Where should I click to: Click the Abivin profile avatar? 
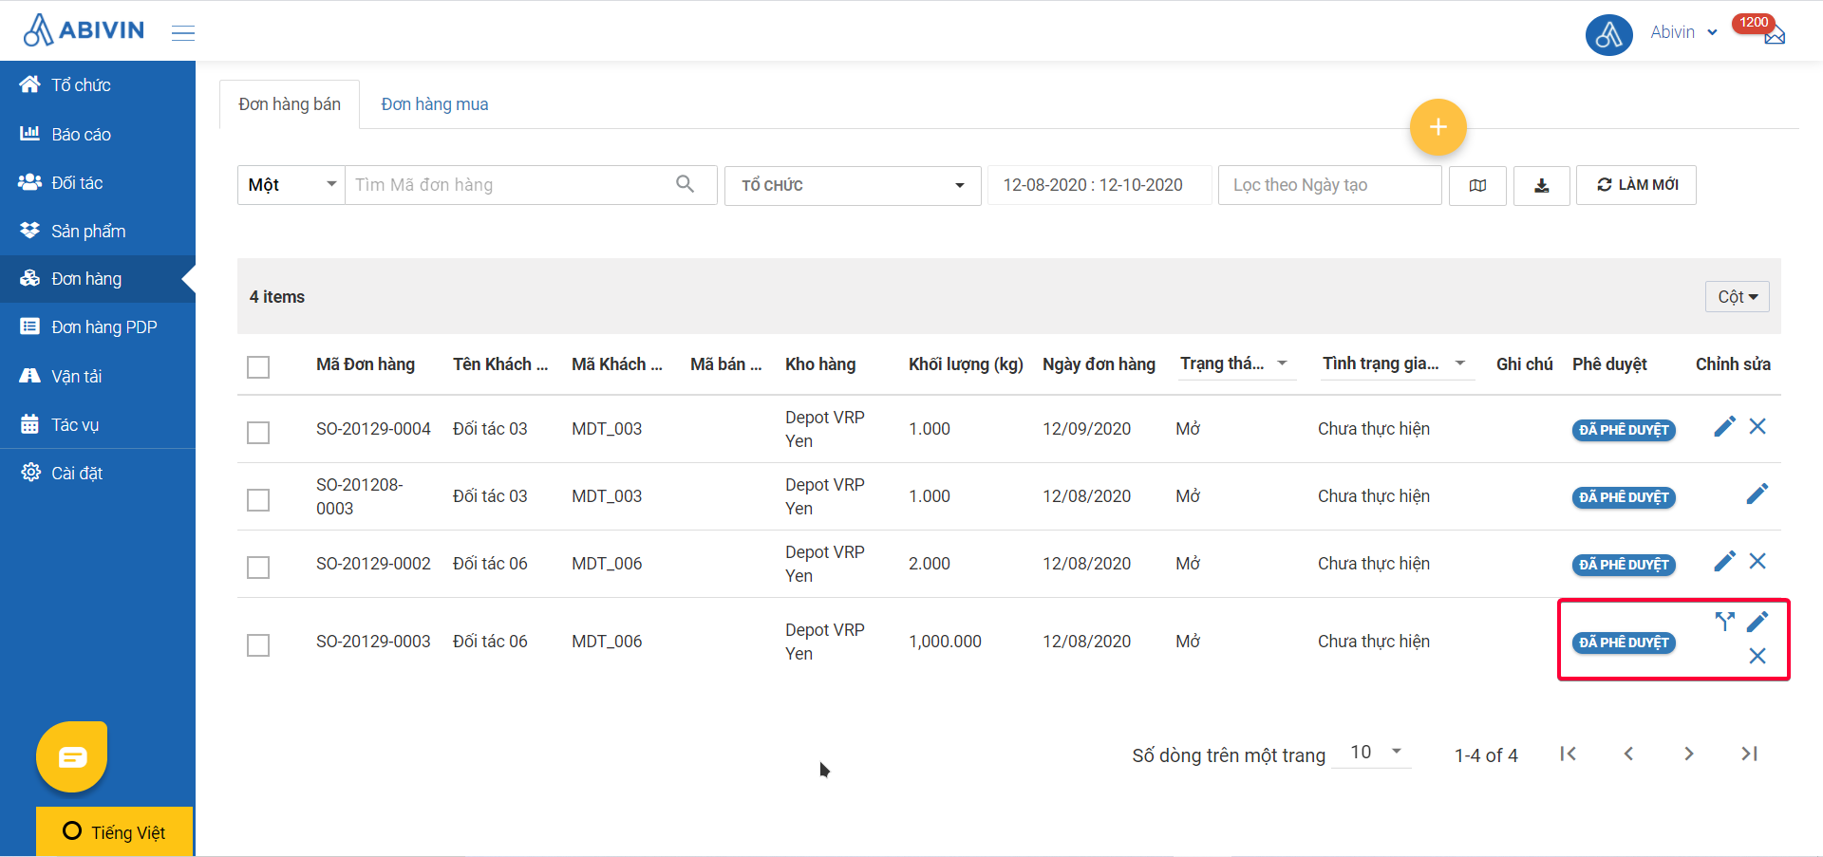click(1608, 35)
